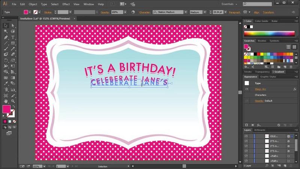Set paint mode to None in toolbox

click(14, 121)
